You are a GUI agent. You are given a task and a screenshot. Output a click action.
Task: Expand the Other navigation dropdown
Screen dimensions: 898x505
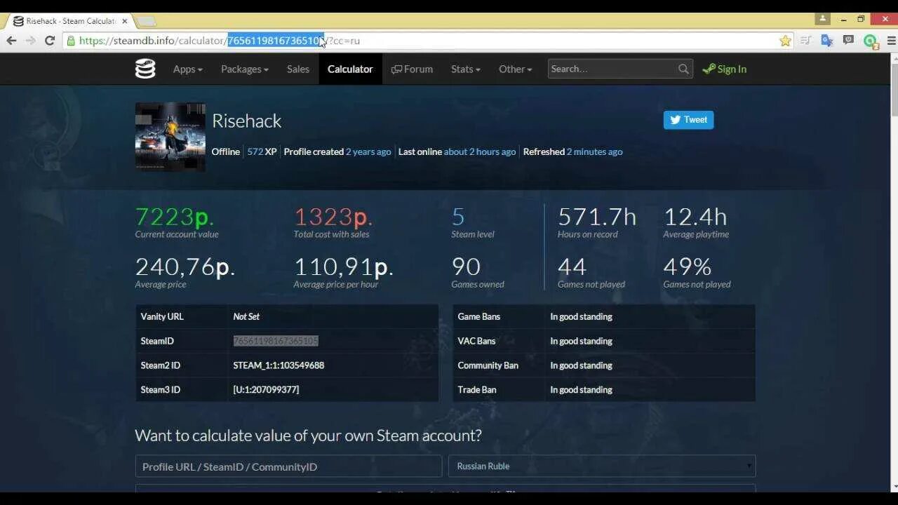click(515, 69)
